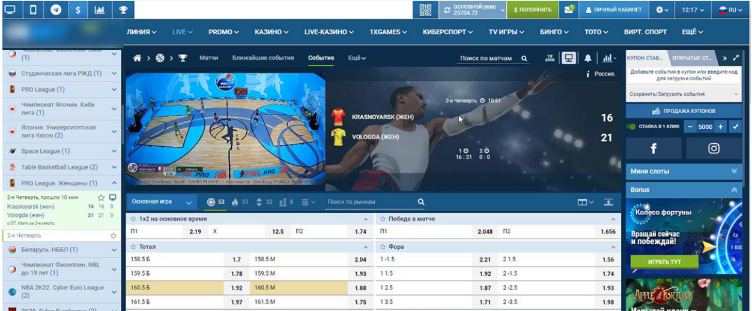752x311 pixels.
Task: Favorite the 'Тотал' market with star
Action: click(134, 247)
